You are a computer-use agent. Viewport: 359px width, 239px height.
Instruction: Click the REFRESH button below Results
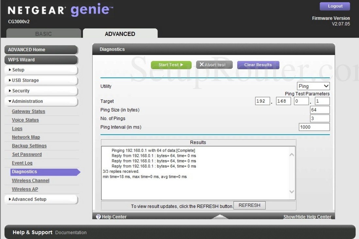coord(249,205)
